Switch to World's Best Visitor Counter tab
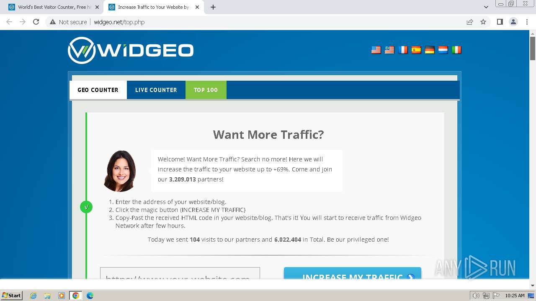This screenshot has width=536, height=301. [x=54, y=7]
